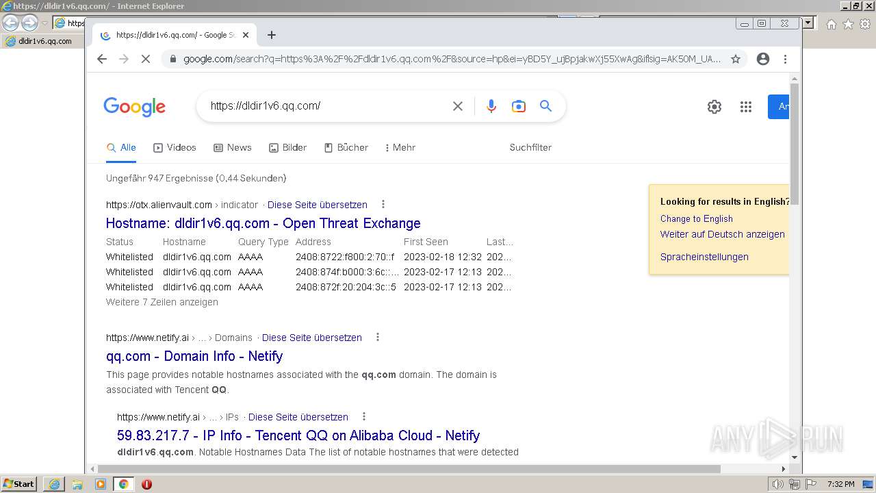The image size is (876, 493).
Task: Open options for alienvault result
Action: click(383, 204)
